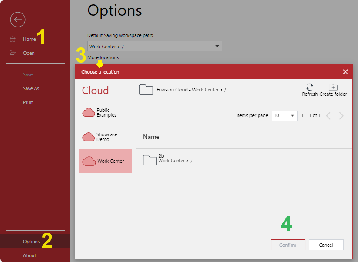Click the Home house icon

tap(13, 39)
